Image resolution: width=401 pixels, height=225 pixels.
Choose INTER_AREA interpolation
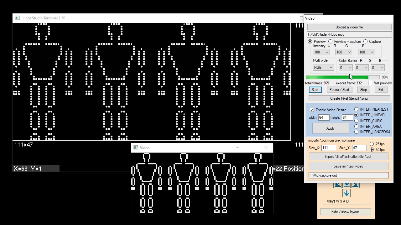tap(356, 127)
